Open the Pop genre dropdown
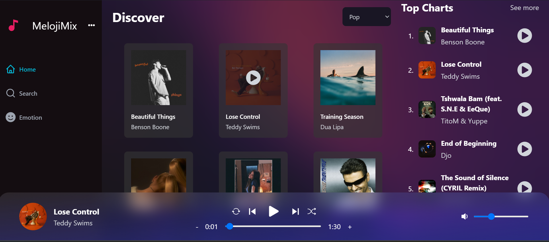The height and width of the screenshot is (242, 549). click(x=366, y=17)
